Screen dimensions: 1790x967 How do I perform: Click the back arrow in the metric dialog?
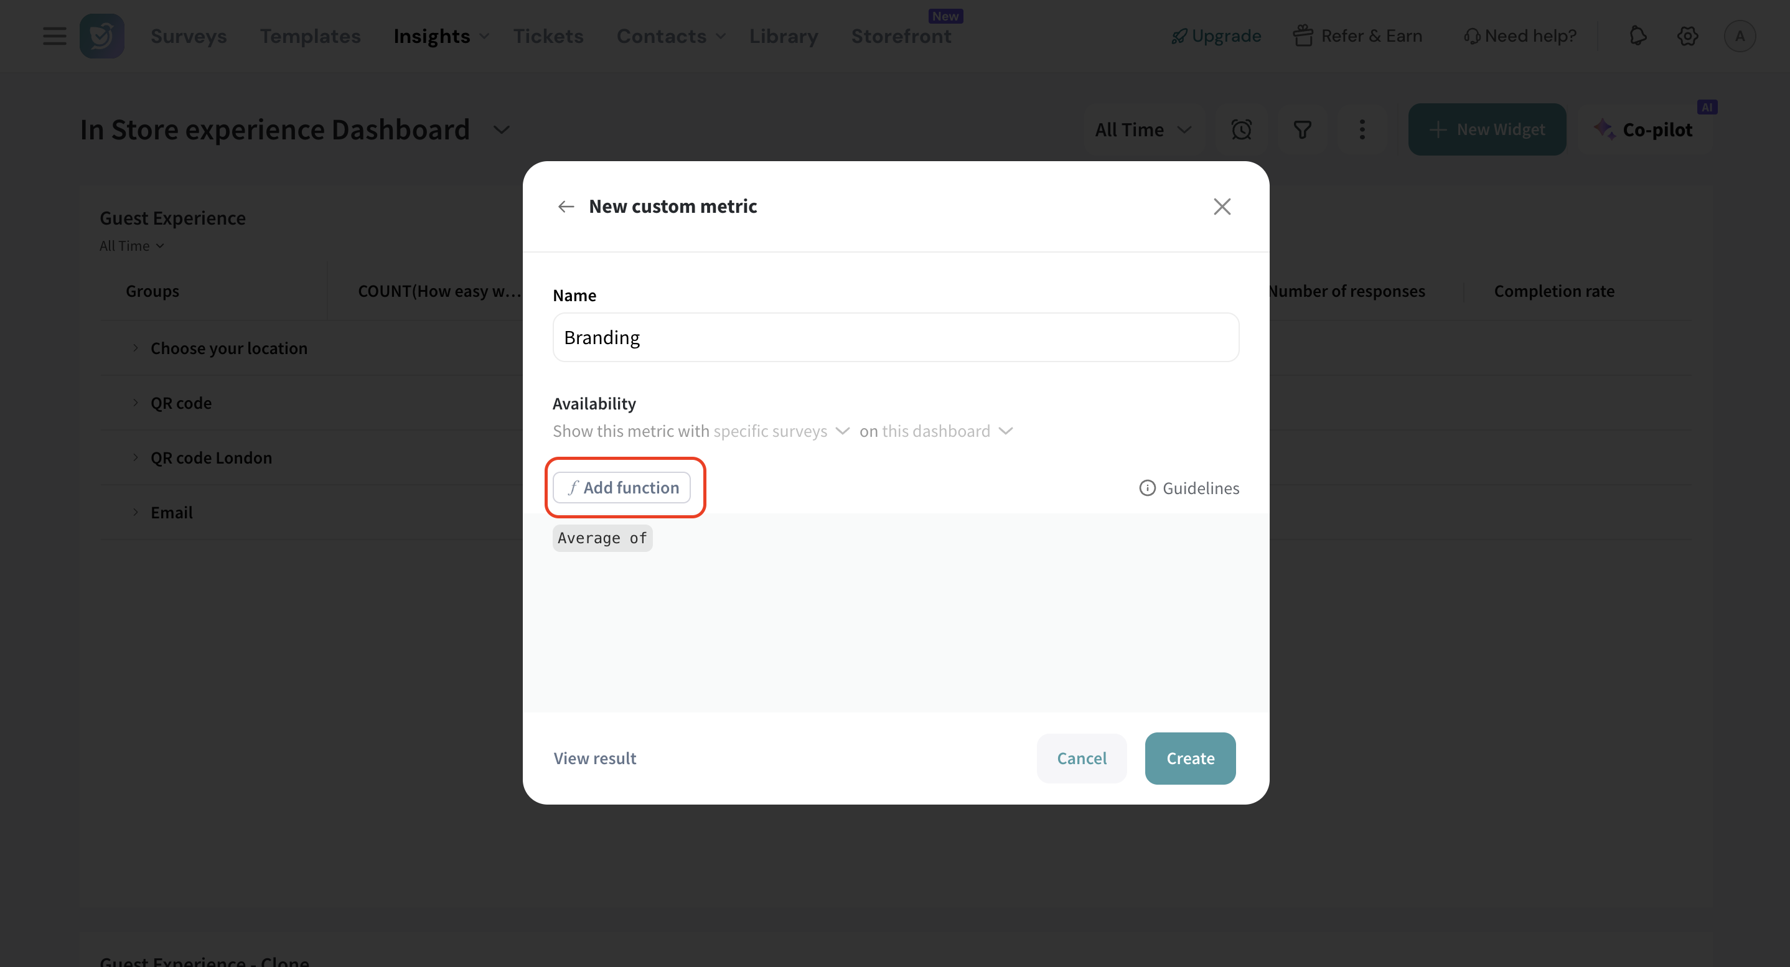pyautogui.click(x=566, y=207)
